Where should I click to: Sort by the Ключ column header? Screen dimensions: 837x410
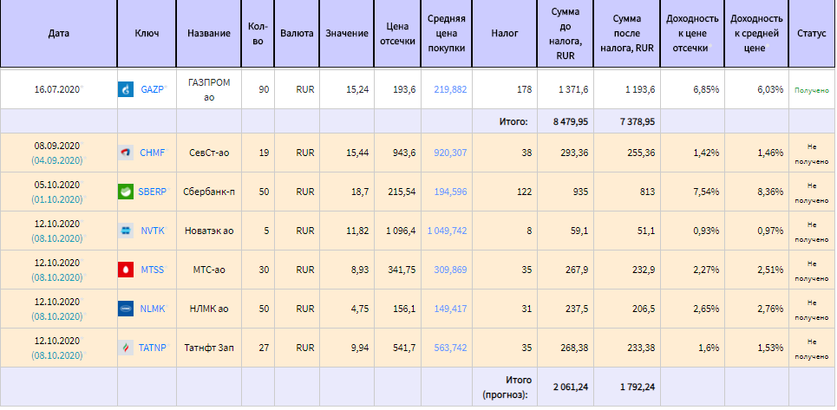pyautogui.click(x=147, y=33)
